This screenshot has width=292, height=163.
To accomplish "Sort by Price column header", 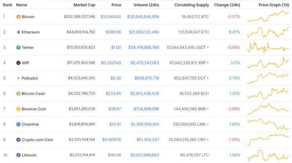I will [x=116, y=5].
